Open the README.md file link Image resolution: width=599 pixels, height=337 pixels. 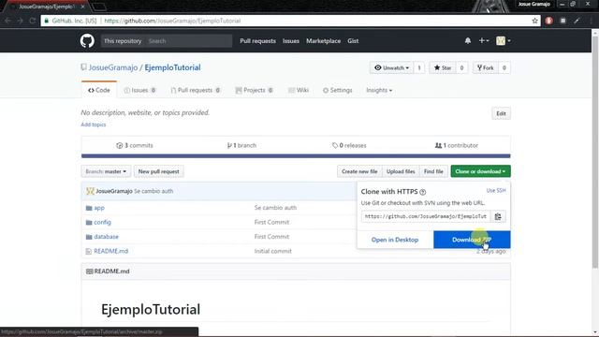110,252
